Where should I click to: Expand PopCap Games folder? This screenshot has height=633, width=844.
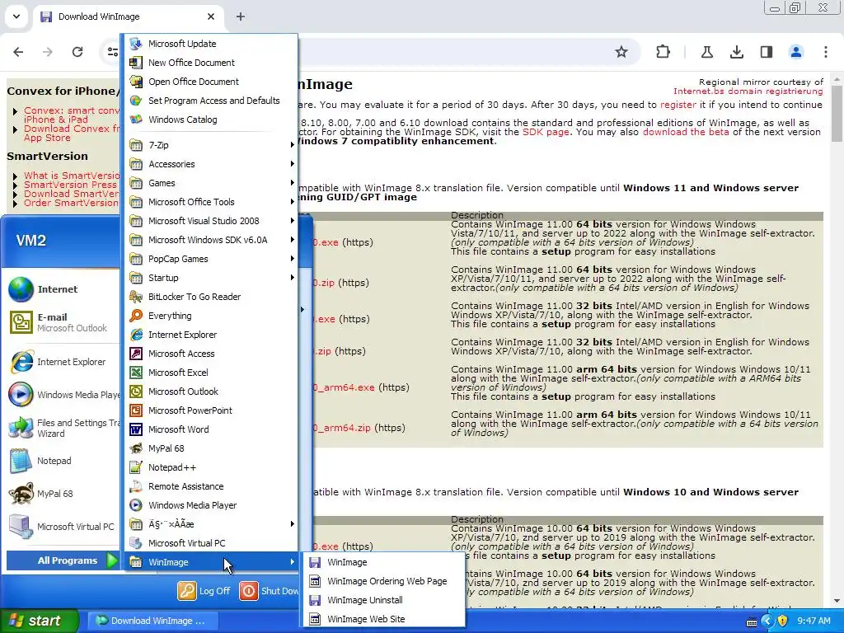tap(211, 258)
